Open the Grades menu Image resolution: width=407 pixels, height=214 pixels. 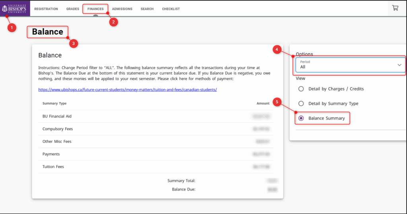pyautogui.click(x=73, y=9)
